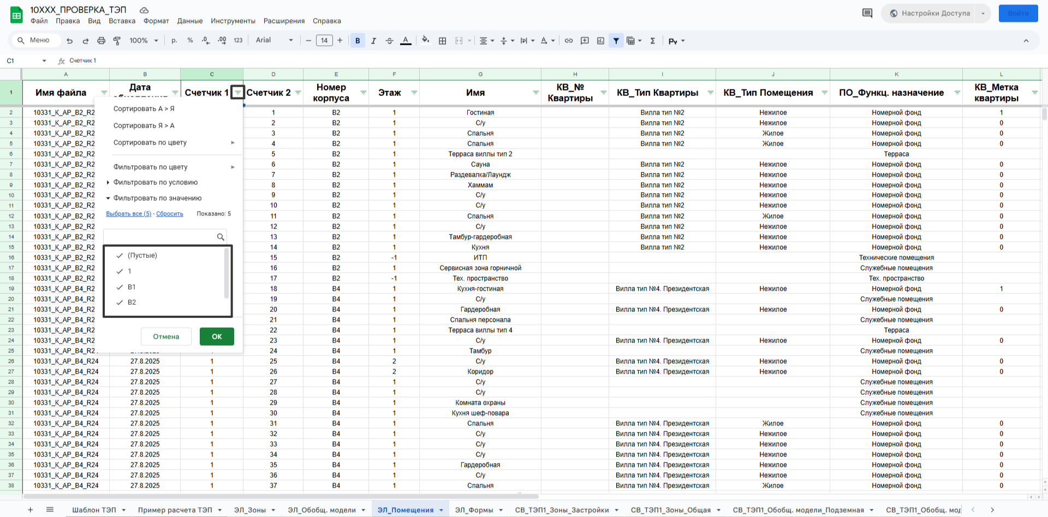The height and width of the screenshot is (517, 1048).
Task: Select the paint format tool
Action: [117, 41]
